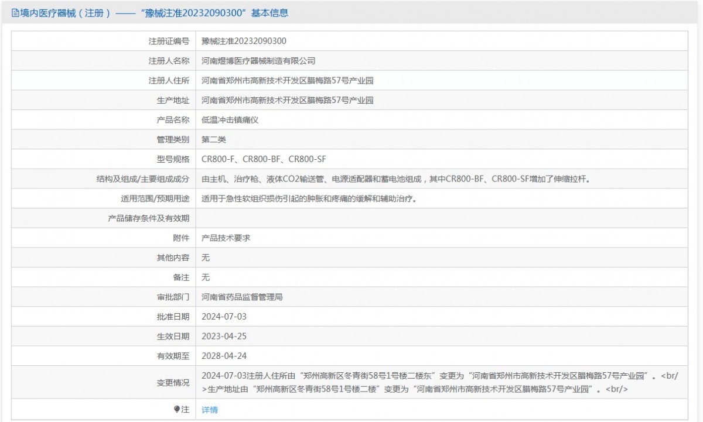The image size is (703, 422).
Task: Click attachment entry 产品技术要求
Action: tap(226, 238)
